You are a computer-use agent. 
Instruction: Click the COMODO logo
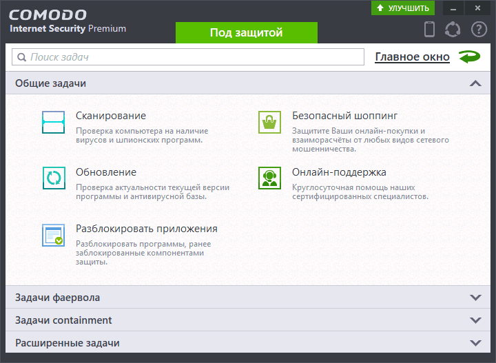tap(48, 15)
